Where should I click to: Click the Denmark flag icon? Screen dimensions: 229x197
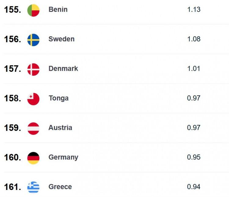(33, 69)
